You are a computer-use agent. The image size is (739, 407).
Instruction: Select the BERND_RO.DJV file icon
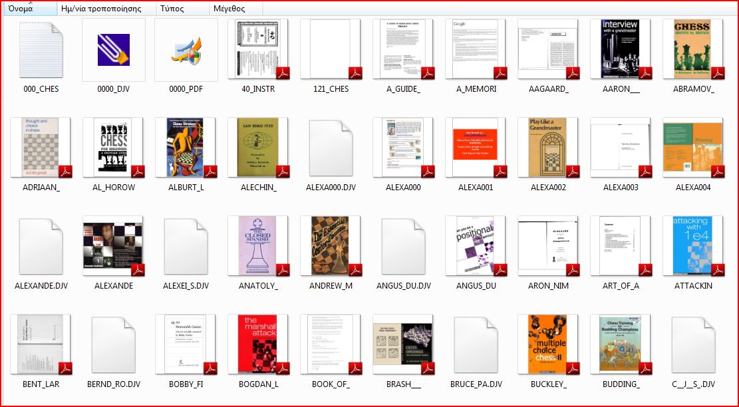pyautogui.click(x=114, y=344)
